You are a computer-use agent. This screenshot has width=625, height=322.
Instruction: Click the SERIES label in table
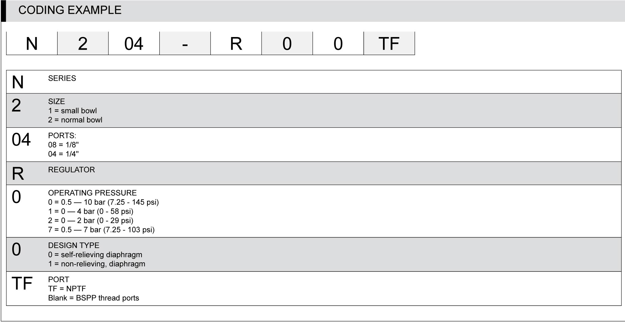[62, 78]
